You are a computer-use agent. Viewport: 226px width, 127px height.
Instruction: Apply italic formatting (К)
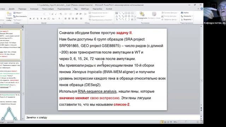[34, 19]
